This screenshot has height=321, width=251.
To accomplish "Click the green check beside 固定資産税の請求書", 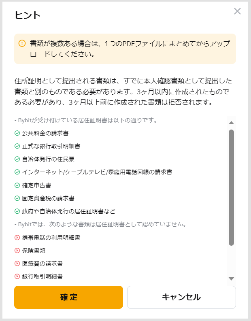I will click(17, 198).
